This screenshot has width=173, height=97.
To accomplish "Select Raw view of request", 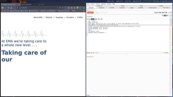I will click(x=92, y=19).
